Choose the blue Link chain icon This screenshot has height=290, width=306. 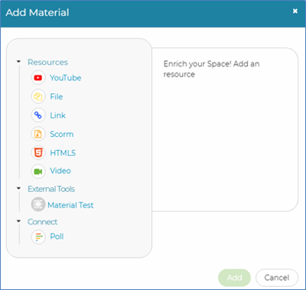38,116
